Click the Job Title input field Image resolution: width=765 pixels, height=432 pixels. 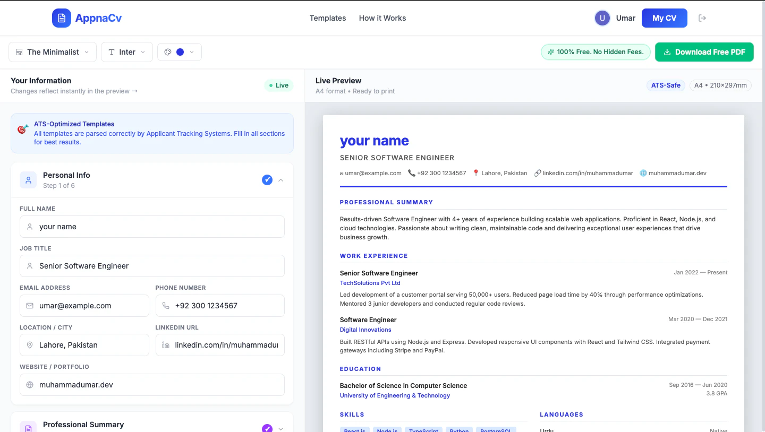coord(152,266)
